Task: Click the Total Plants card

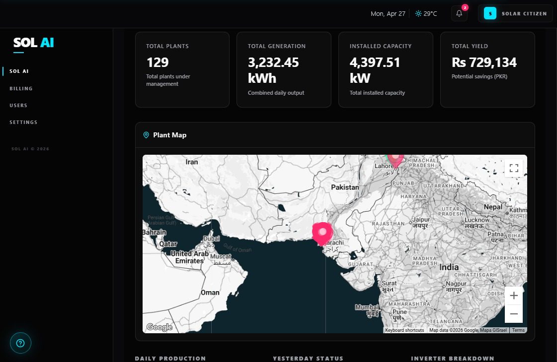Action: pyautogui.click(x=182, y=69)
